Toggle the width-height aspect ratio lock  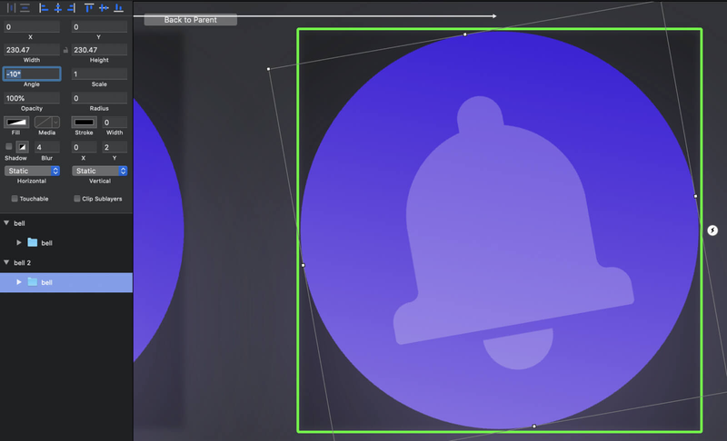click(x=65, y=50)
